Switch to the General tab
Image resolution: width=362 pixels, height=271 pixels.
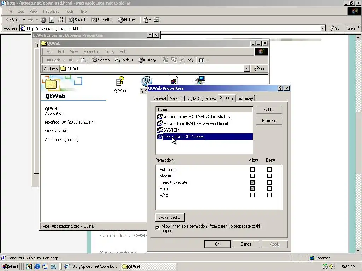[x=159, y=98]
